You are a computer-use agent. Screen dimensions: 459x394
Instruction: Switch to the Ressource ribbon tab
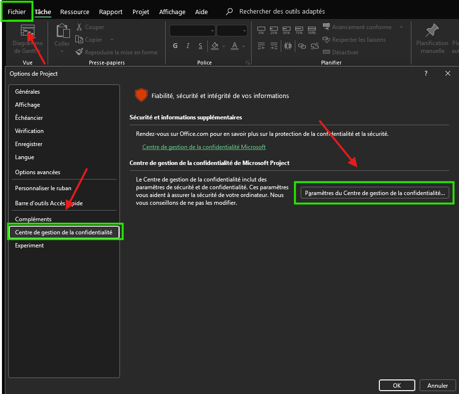pyautogui.click(x=75, y=12)
